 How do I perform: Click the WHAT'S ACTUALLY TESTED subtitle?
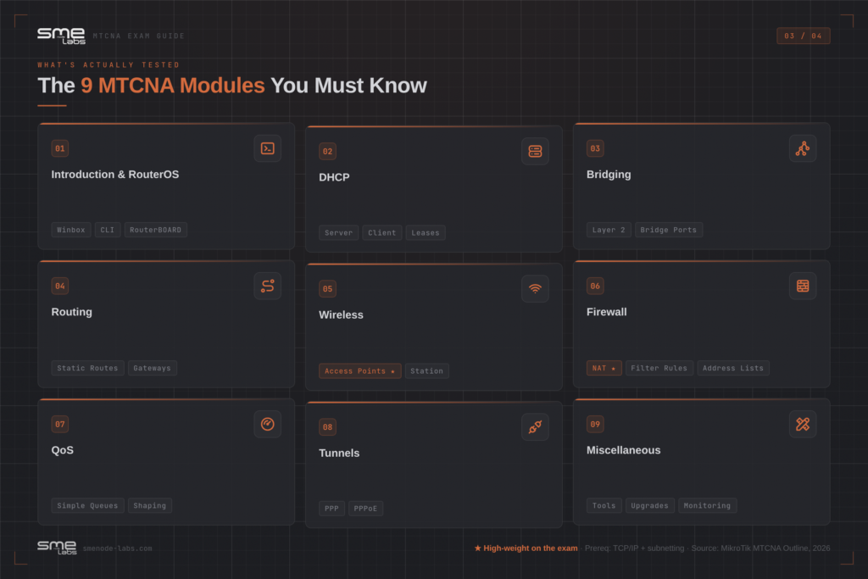[x=109, y=64]
